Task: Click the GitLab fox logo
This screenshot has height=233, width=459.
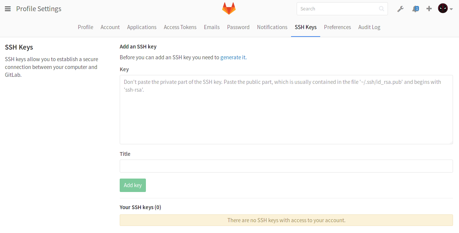Action: point(229,9)
